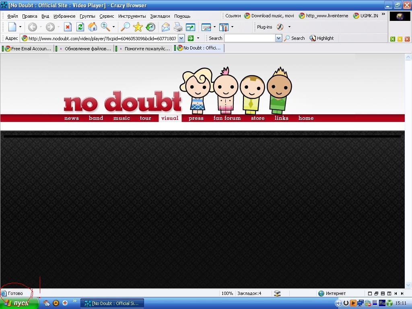Click the magnifying glass search toolbar icon
The width and height of the screenshot is (412, 309).
coord(125,27)
